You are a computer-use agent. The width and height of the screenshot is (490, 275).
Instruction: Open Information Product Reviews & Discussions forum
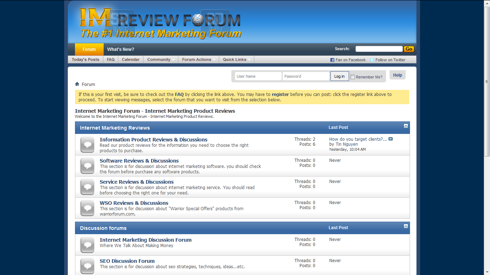pos(154,140)
